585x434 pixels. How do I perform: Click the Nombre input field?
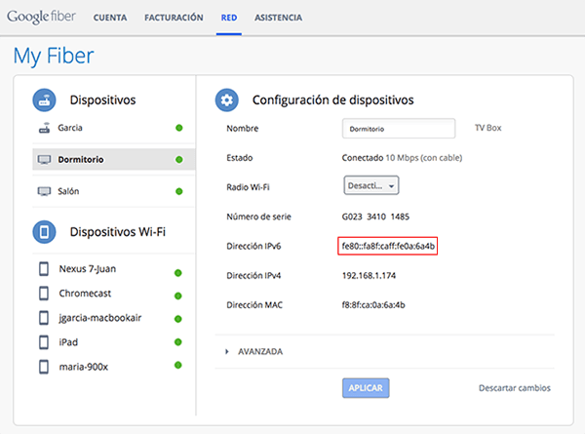click(x=398, y=128)
